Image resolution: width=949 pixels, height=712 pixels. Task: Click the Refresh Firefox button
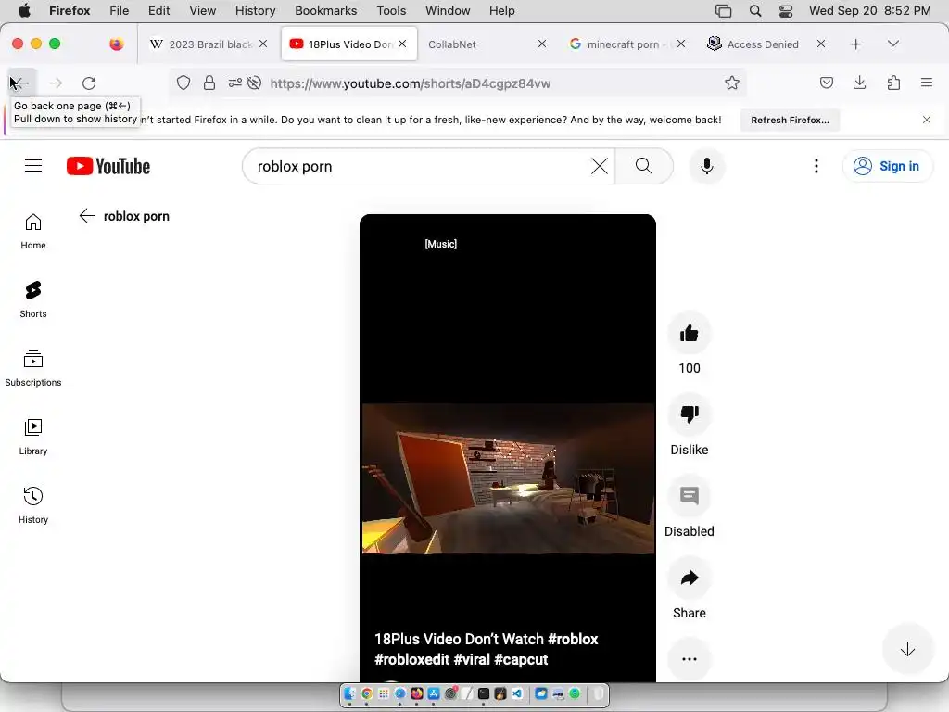tap(790, 120)
